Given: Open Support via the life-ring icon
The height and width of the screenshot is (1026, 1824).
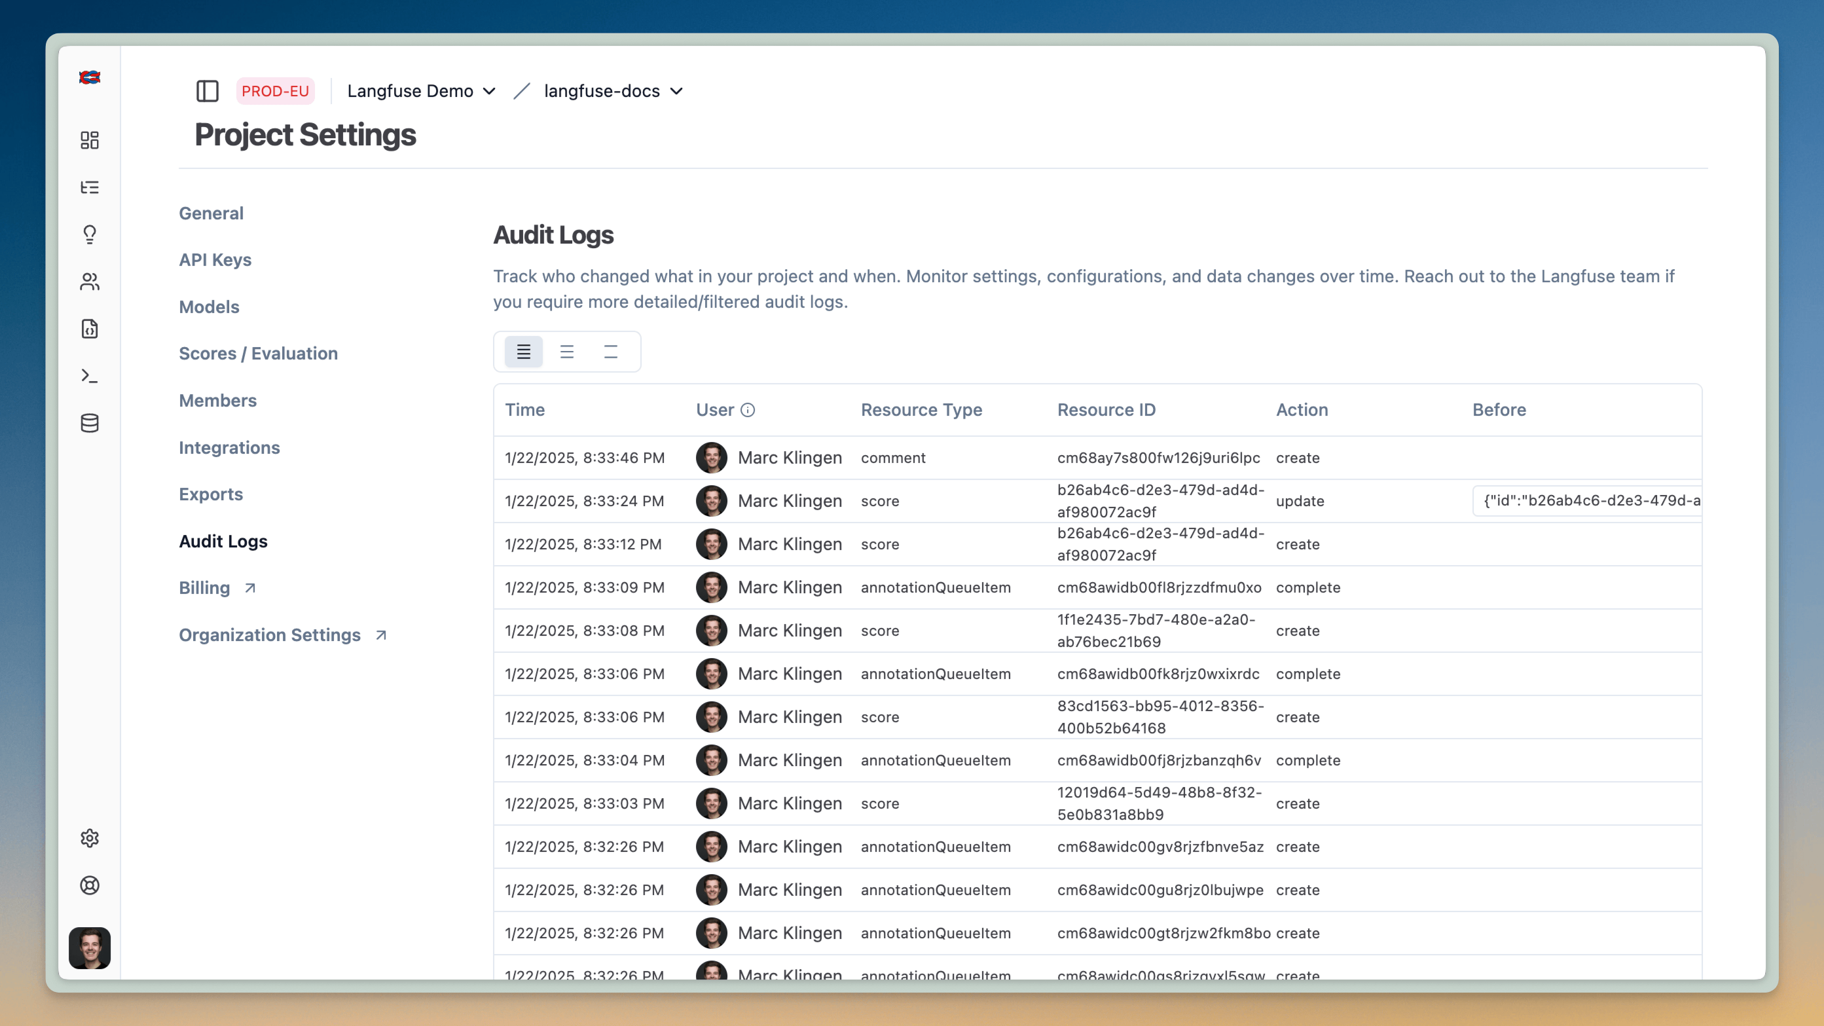Looking at the screenshot, I should click(x=89, y=885).
